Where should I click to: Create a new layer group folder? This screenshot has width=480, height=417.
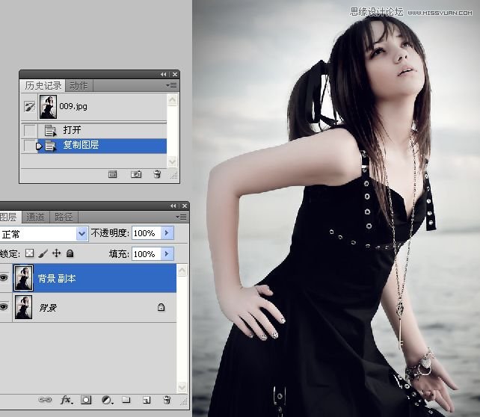[126, 400]
